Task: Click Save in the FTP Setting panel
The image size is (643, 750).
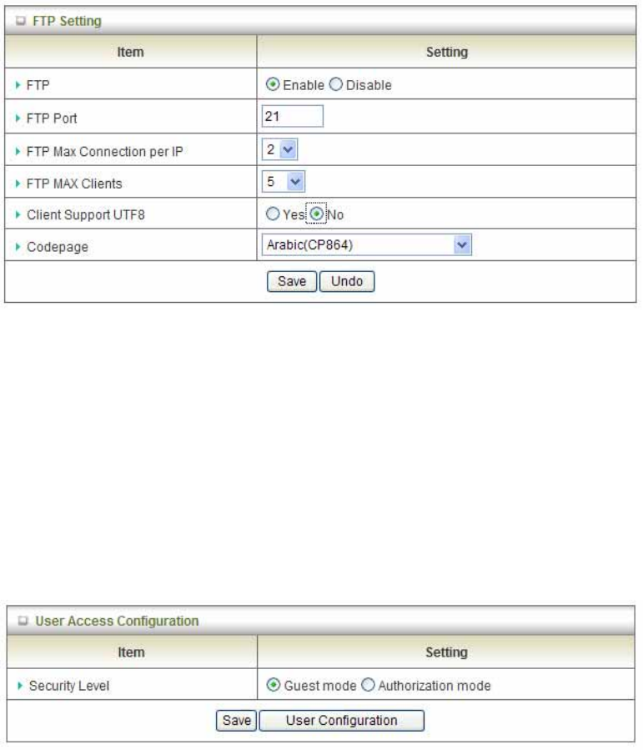Action: click(x=292, y=281)
